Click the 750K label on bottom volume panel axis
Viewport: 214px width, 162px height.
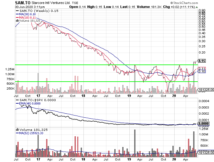point(204,140)
